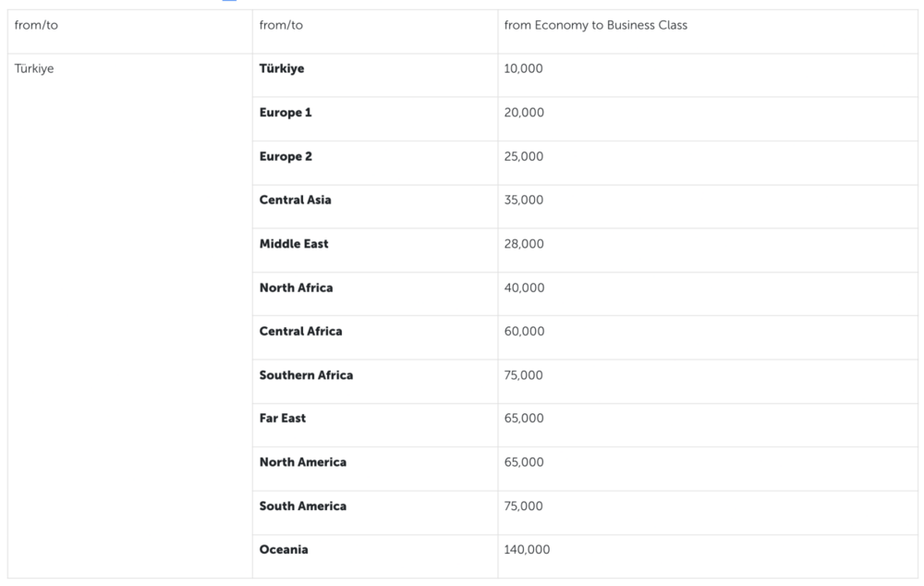Select the Southern Africa row label

tap(306, 375)
